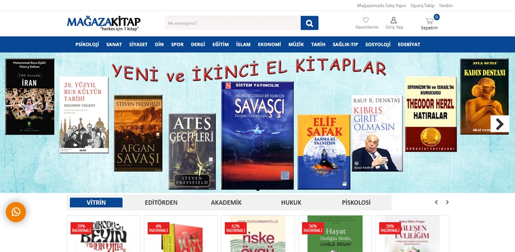This screenshot has width=515, height=252.
Task: Click the Sepetim label
Action: pyautogui.click(x=430, y=28)
